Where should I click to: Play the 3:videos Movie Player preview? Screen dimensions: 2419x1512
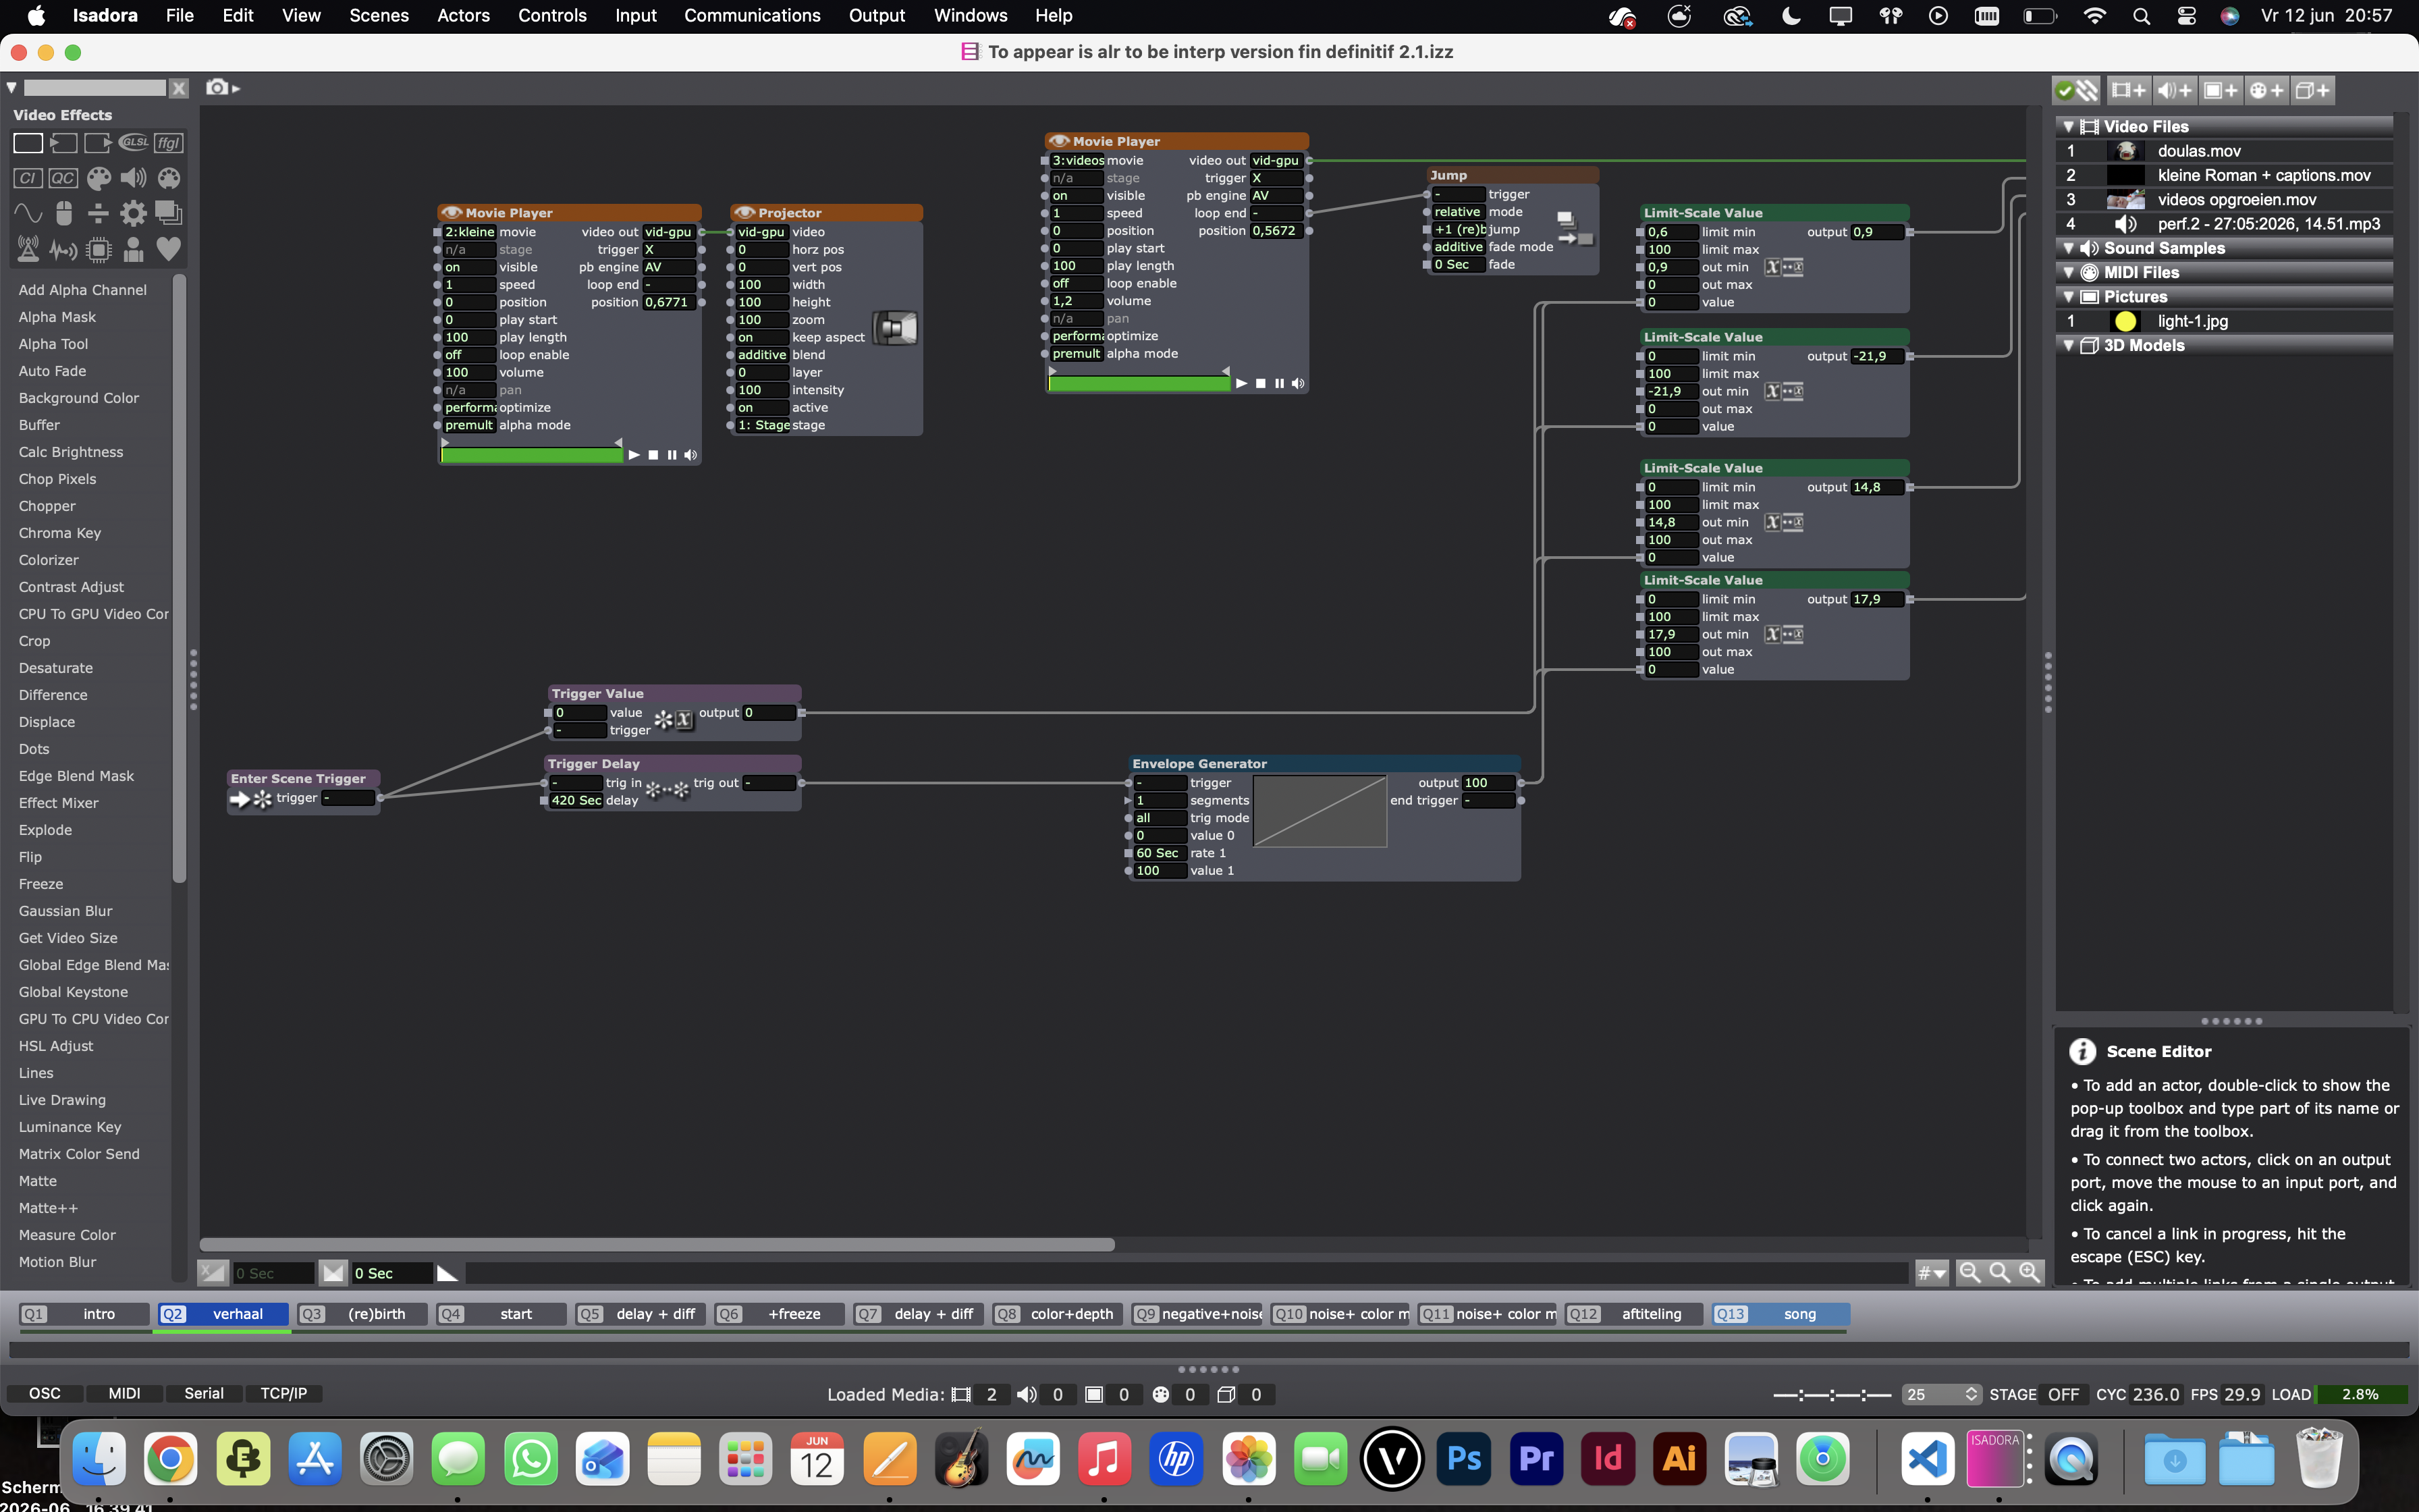pos(1241,383)
